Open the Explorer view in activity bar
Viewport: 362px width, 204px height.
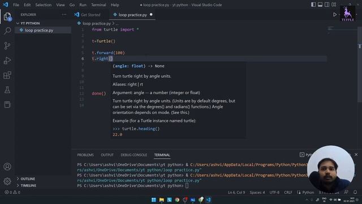click(7, 16)
